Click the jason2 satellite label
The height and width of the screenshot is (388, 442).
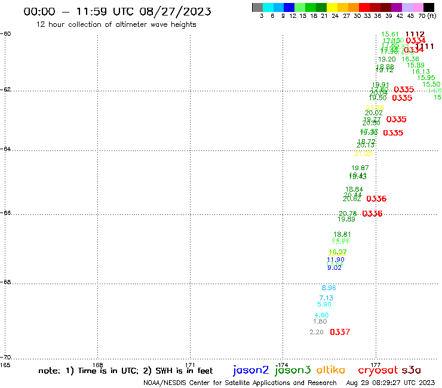coord(251,370)
